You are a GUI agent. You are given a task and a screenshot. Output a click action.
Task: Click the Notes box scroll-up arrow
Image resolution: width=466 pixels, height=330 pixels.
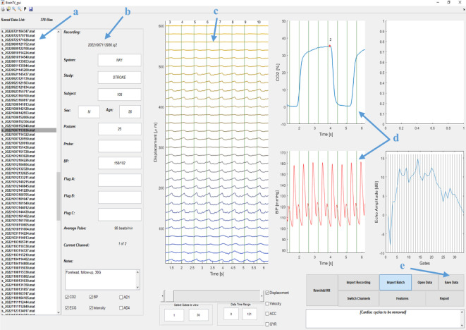(x=137, y=271)
